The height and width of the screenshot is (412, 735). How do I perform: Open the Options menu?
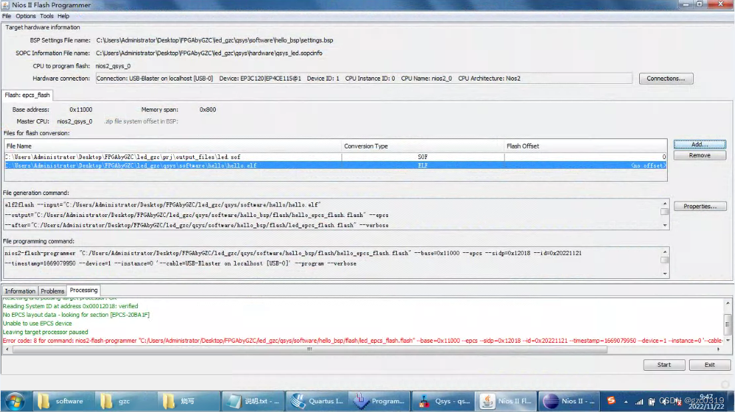[x=26, y=16]
